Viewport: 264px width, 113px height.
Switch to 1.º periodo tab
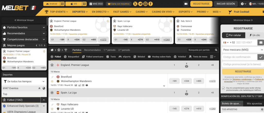(110, 50)
